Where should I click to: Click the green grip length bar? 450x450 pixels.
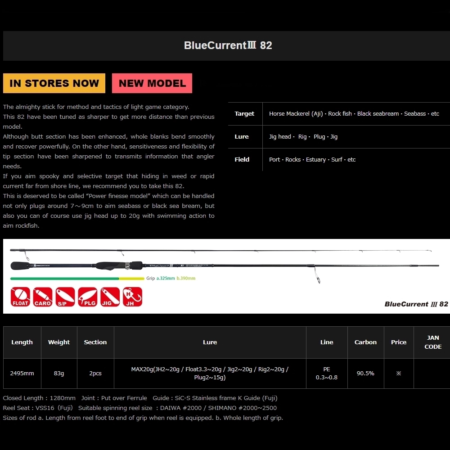(x=64, y=279)
